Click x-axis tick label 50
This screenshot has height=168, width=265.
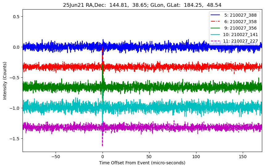149,157
